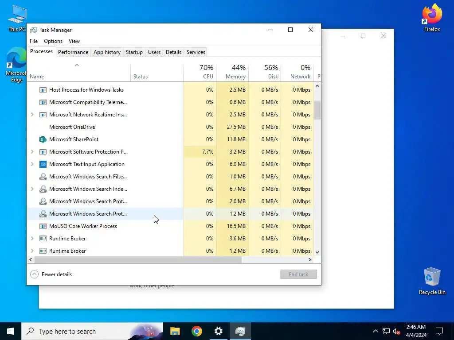The image size is (454, 340).
Task: Select the 27.5 MB memory value
Action: [x=232, y=127]
